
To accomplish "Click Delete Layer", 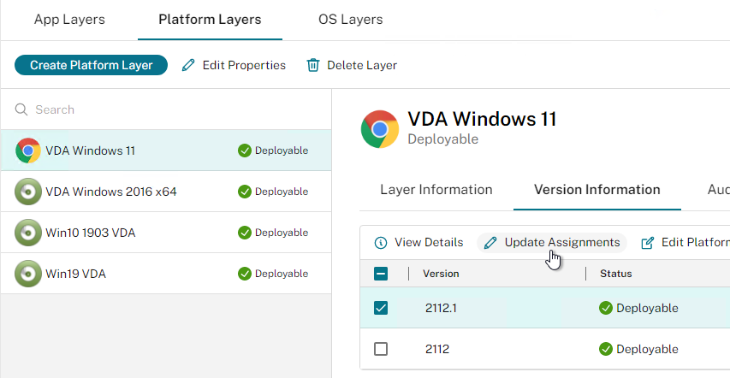I will [x=352, y=65].
